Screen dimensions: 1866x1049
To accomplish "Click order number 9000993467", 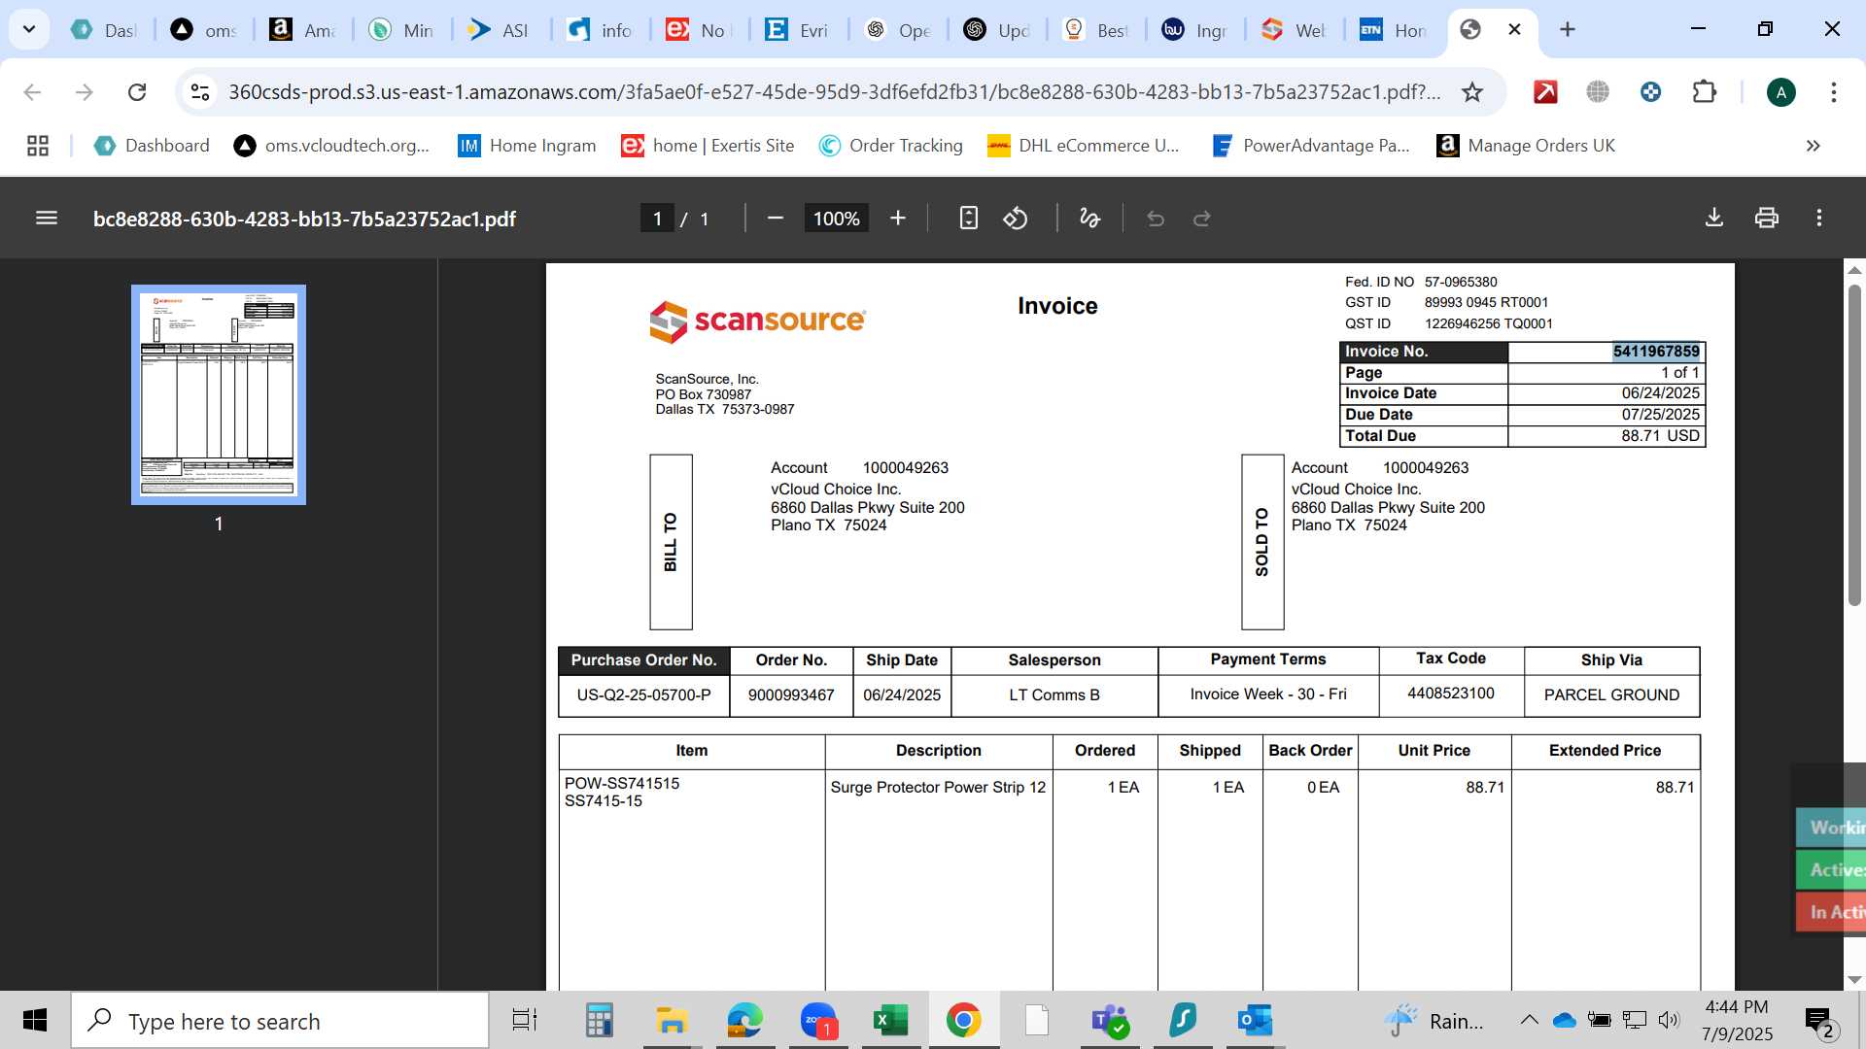I will (x=791, y=695).
